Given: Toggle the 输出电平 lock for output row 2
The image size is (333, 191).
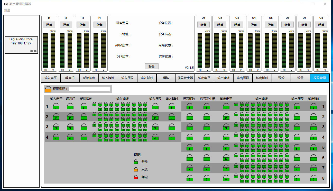Looking at the screenshot, I should pos(226,117).
